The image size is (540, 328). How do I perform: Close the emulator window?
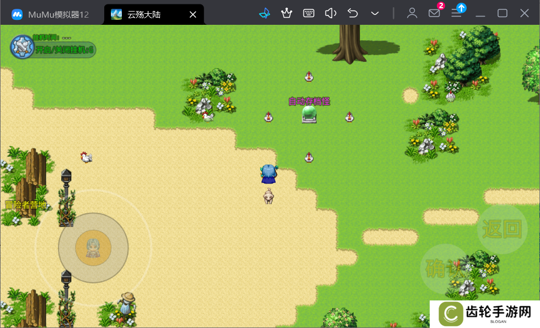(524, 13)
